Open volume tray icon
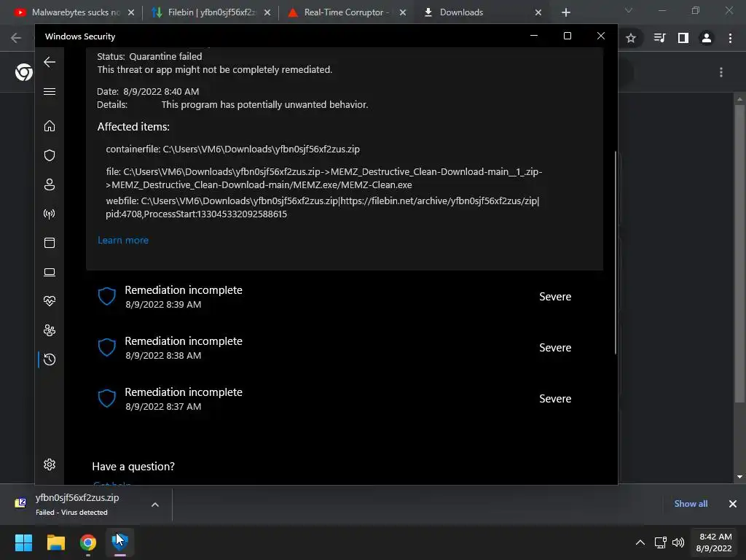The width and height of the screenshot is (746, 560). 678,542
